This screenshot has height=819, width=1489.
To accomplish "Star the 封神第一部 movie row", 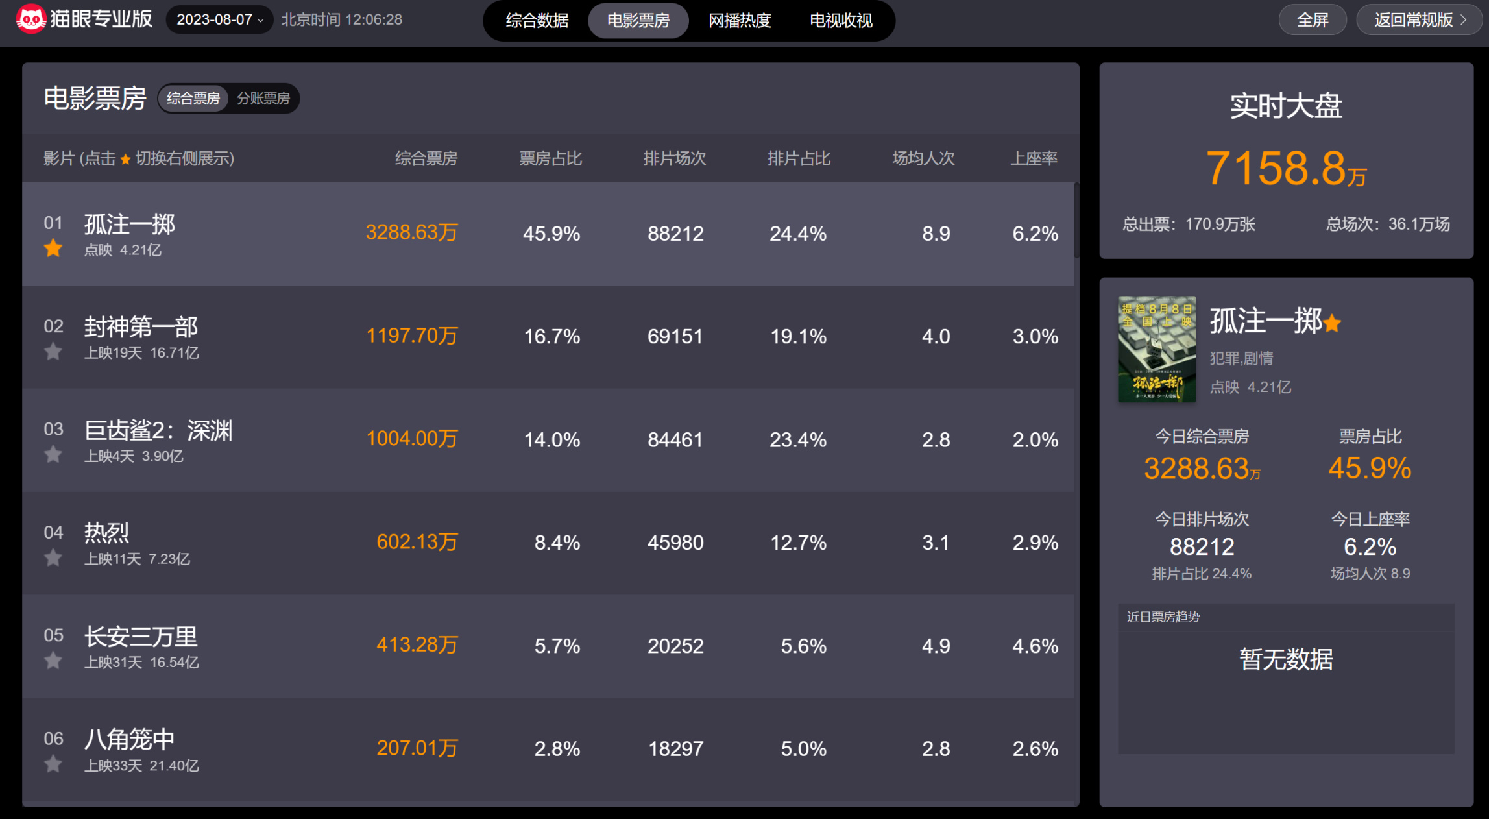I will click(x=53, y=352).
